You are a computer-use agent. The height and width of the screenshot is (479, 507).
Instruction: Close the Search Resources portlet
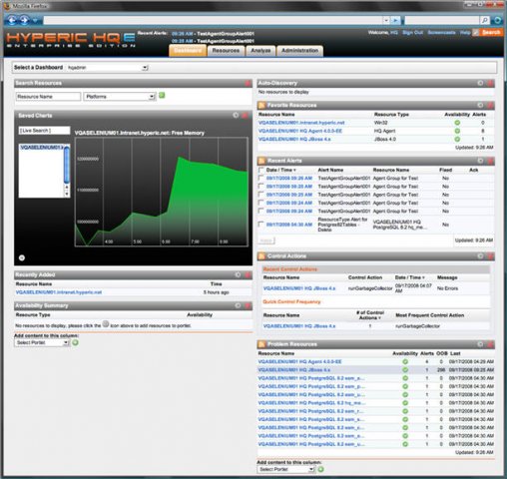tap(248, 83)
